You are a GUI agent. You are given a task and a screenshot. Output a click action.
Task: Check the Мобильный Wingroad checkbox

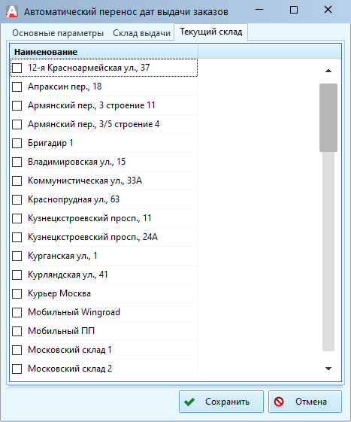(x=17, y=312)
